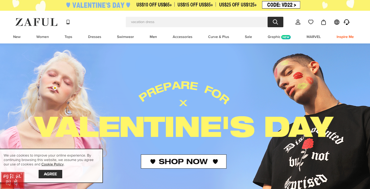Viewport: 370px width, 189px height.
Task: Go to the Inspire Me link
Action: pos(345,37)
